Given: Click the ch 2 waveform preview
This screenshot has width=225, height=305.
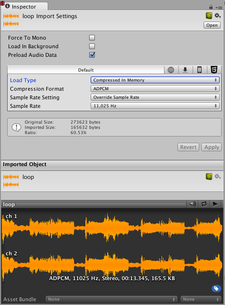Looking at the screenshot, I should point(112,265).
